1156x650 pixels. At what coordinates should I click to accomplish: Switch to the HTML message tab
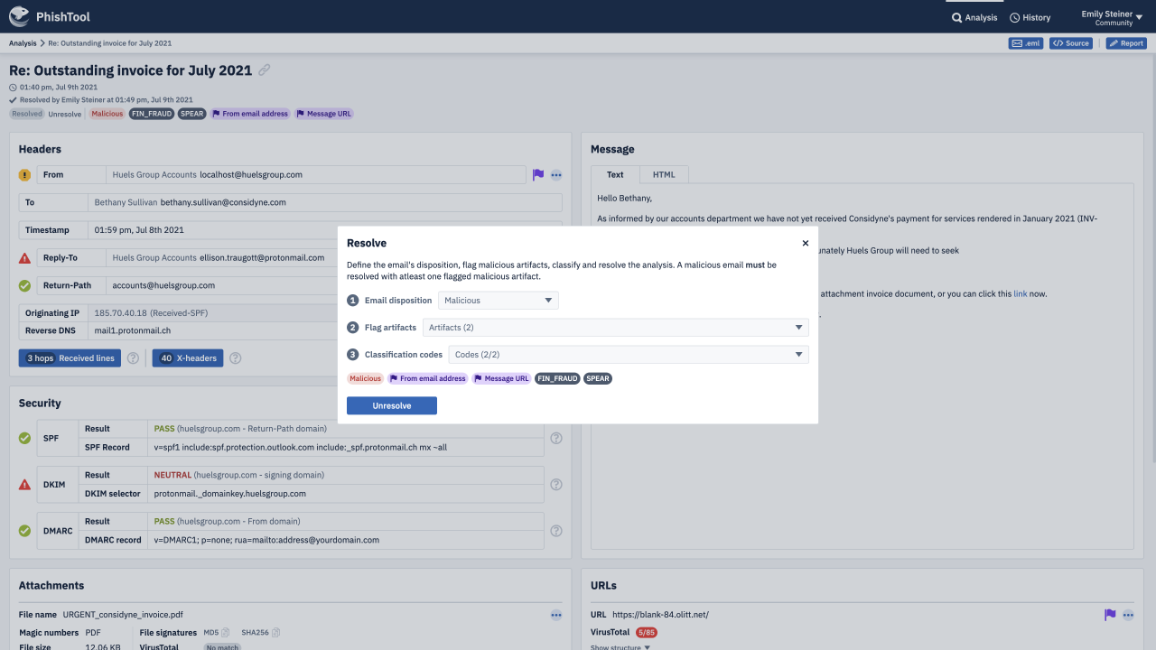click(664, 174)
